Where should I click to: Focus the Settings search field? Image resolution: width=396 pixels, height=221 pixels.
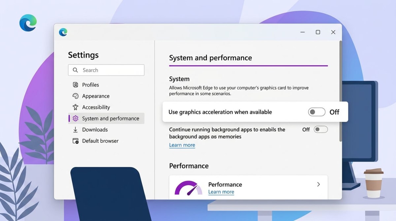click(x=106, y=70)
